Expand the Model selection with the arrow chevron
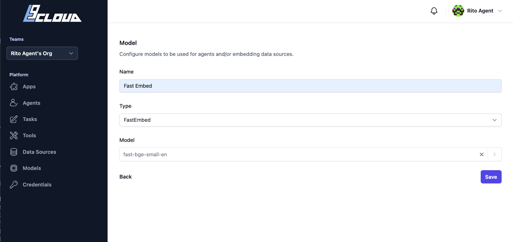Screen dimensions: 513x242 point(495,154)
